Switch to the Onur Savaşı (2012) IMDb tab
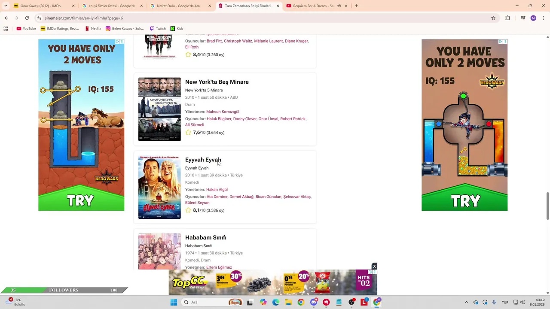The image size is (550, 309). coord(44,6)
